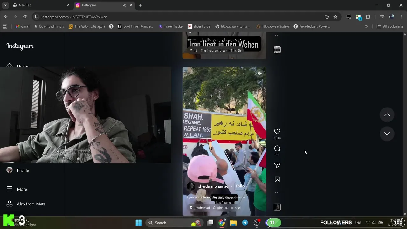
Task: Open the Download history bookmark
Action: click(x=49, y=26)
